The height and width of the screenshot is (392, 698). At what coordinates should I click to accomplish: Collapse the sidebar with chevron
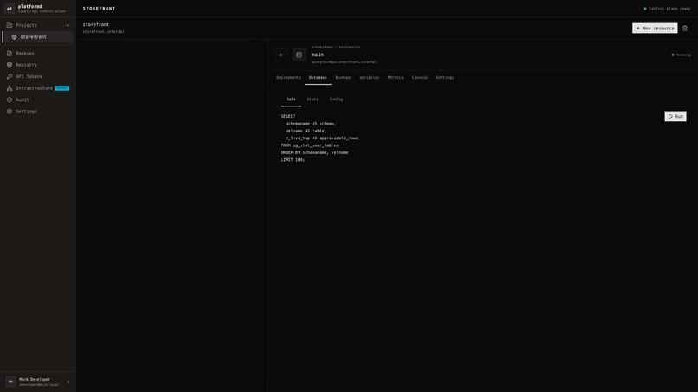point(68,382)
